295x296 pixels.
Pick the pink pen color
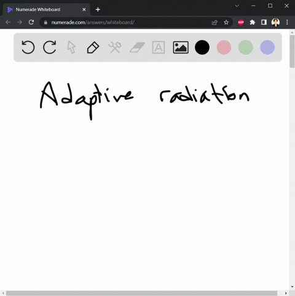tap(224, 47)
